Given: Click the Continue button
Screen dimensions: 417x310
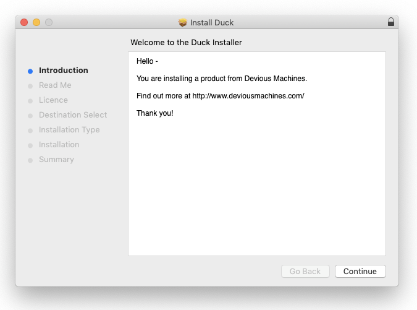Looking at the screenshot, I should (360, 272).
